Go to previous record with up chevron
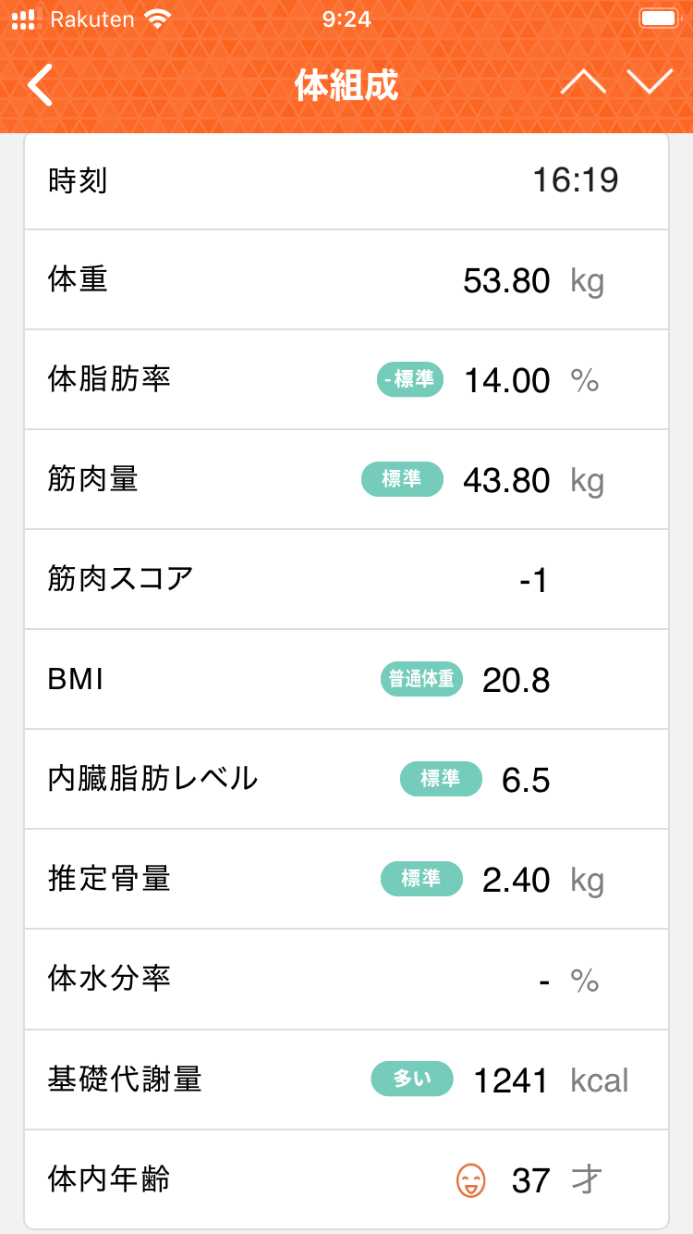Image resolution: width=693 pixels, height=1234 pixels. [583, 82]
